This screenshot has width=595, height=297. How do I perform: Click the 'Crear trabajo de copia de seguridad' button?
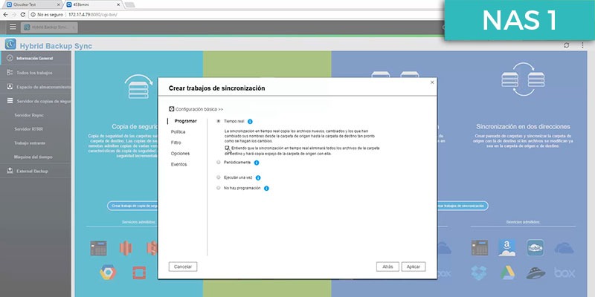tap(133, 206)
